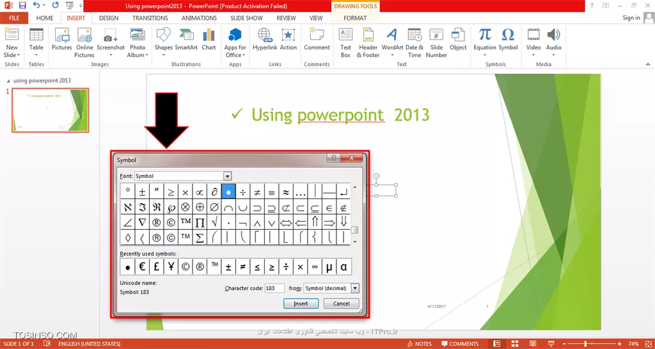Click the Symbol dialog help button
655x349 pixels.
coord(333,158)
